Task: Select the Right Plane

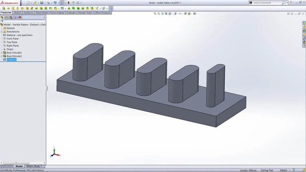Action: click(x=13, y=46)
